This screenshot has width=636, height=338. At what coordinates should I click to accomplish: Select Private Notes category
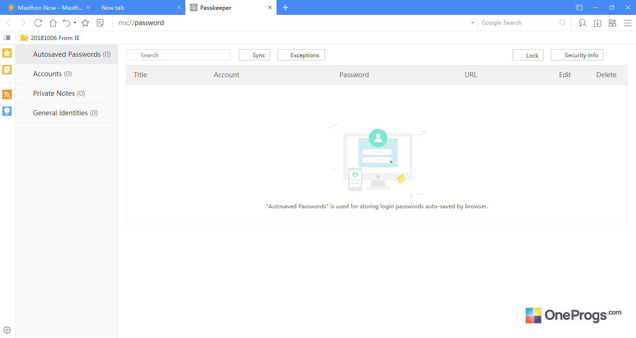tap(66, 93)
